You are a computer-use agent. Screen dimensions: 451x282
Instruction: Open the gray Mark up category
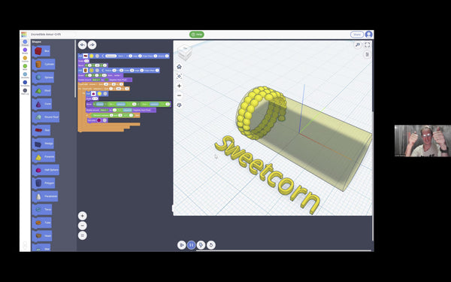25,92
